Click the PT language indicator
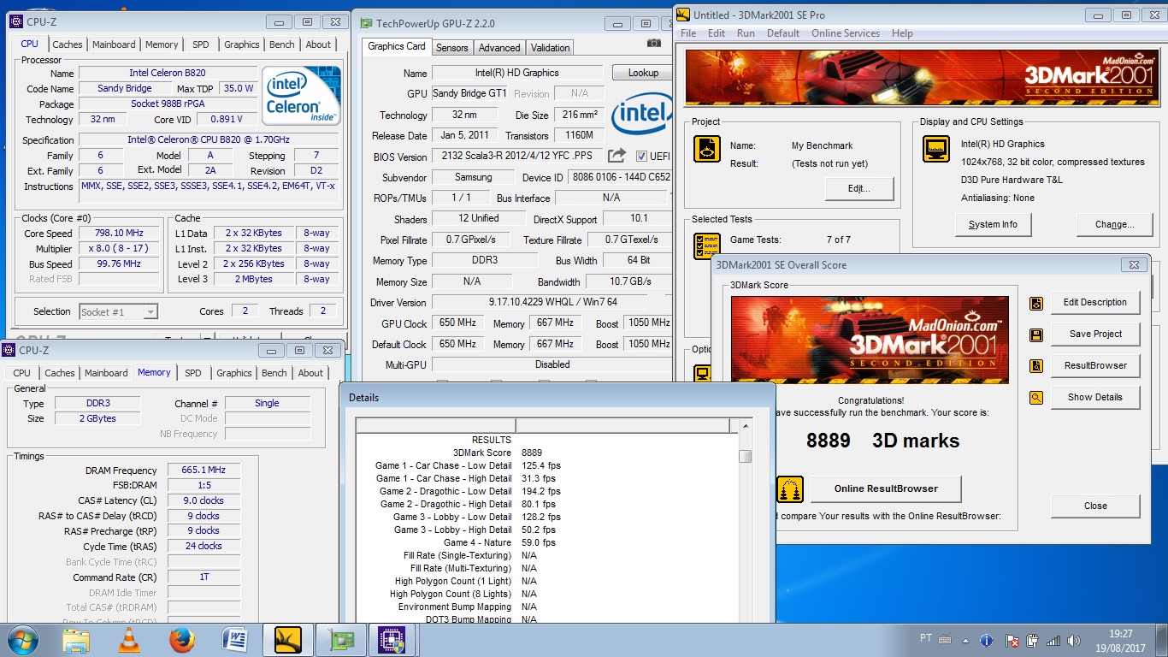The height and width of the screenshot is (657, 1168). [926, 638]
